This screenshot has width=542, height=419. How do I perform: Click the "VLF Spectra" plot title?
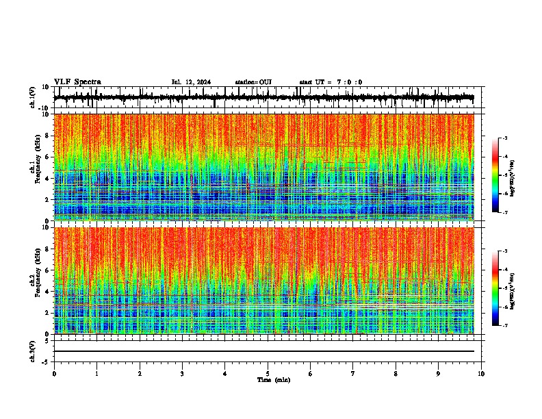click(77, 82)
